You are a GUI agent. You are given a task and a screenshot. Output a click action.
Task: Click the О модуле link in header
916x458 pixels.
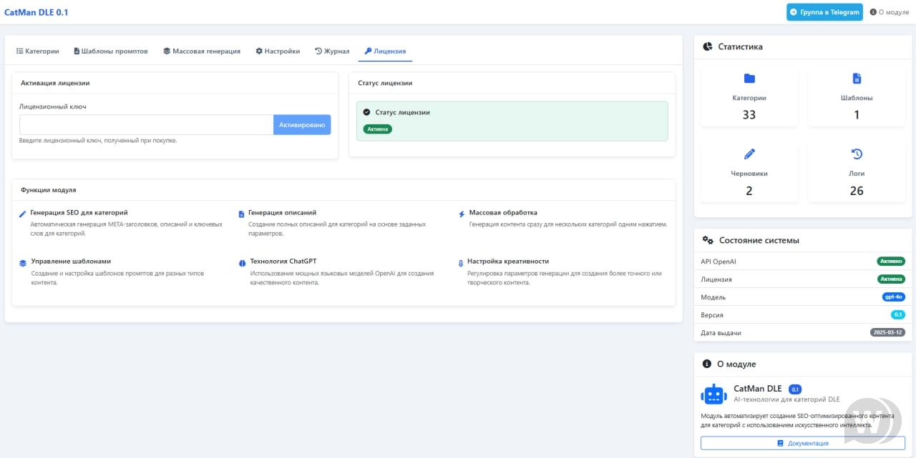[889, 12]
